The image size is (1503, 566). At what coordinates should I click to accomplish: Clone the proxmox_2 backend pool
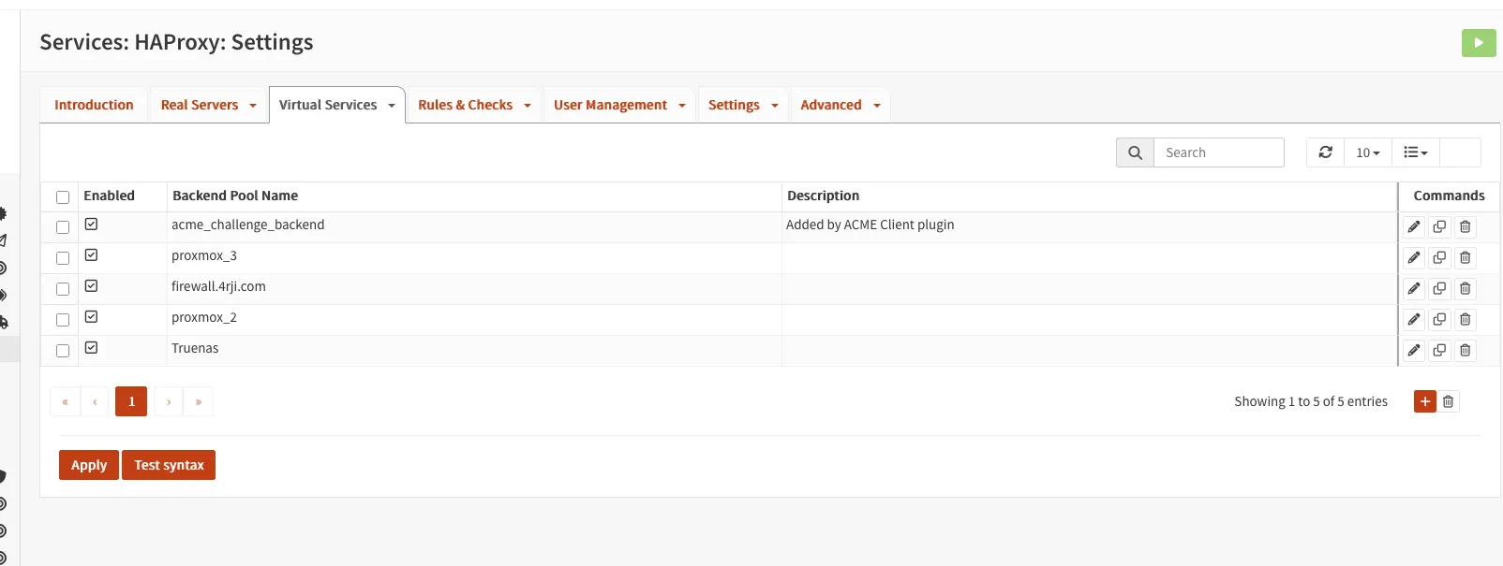pos(1439,319)
